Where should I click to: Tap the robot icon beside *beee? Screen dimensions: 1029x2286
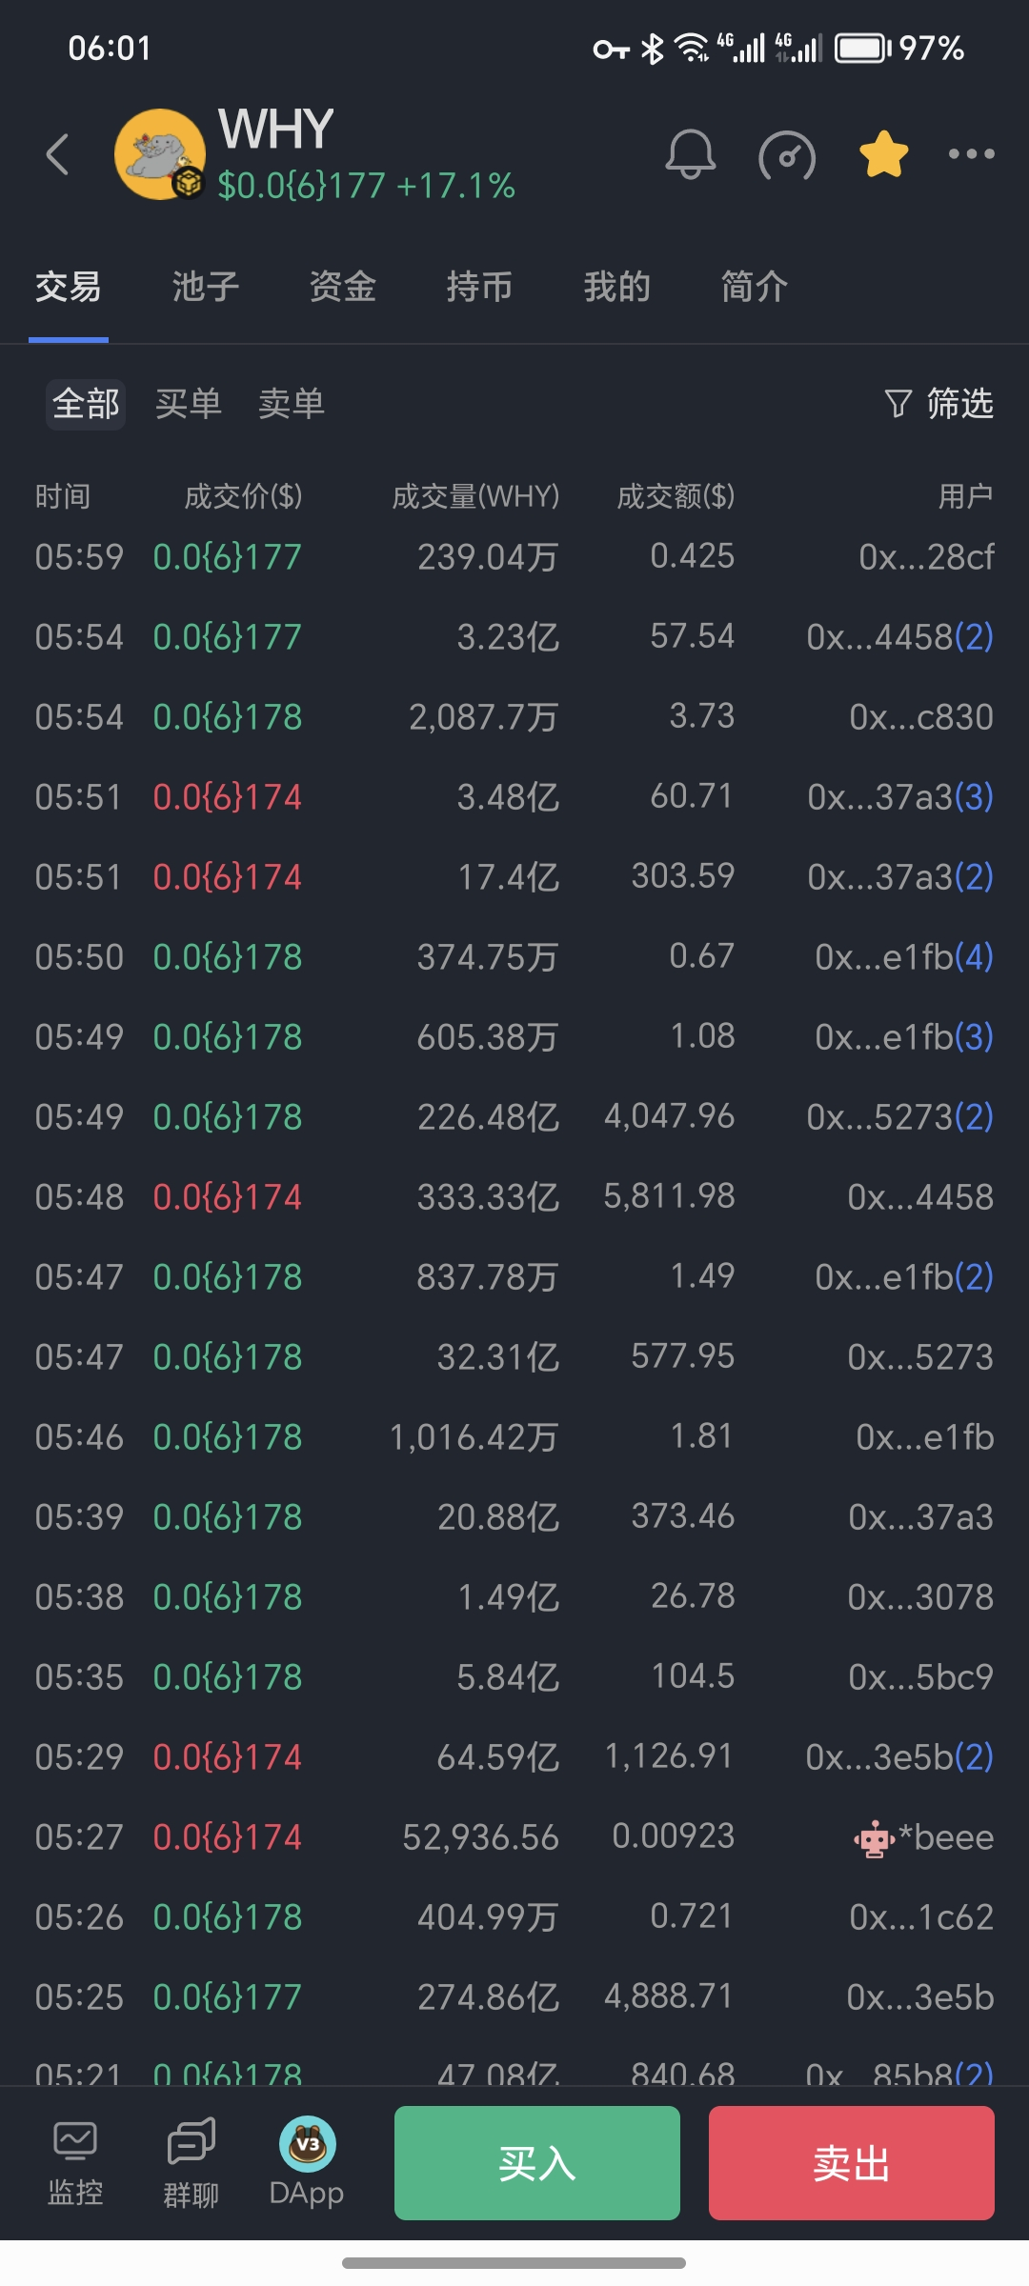click(x=873, y=1838)
